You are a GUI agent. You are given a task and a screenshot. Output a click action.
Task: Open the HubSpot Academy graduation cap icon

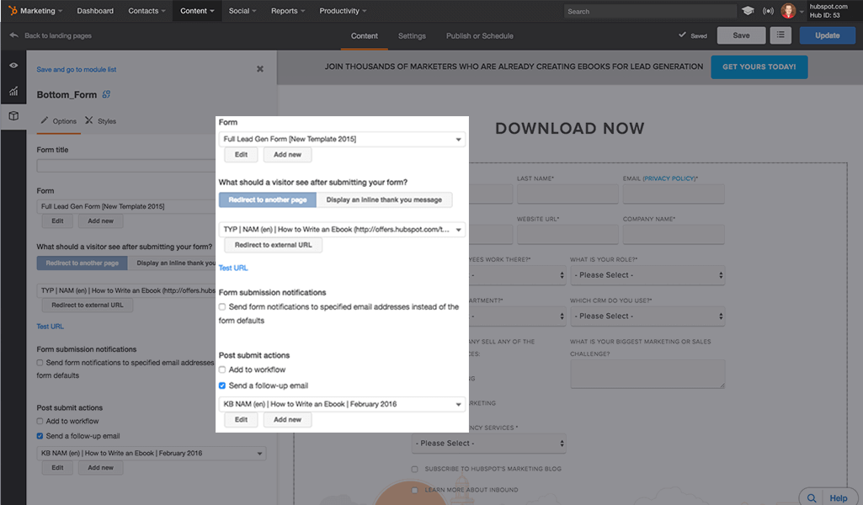[x=748, y=11]
